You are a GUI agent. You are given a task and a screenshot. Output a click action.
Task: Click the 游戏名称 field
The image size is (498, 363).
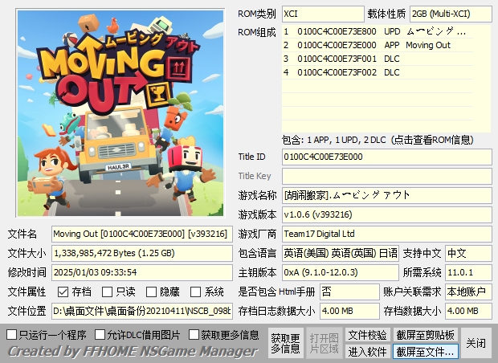coord(387,195)
